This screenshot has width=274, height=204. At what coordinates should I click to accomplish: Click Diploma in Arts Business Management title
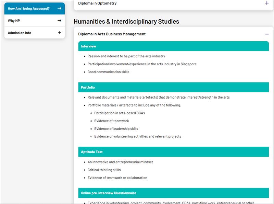112,34
